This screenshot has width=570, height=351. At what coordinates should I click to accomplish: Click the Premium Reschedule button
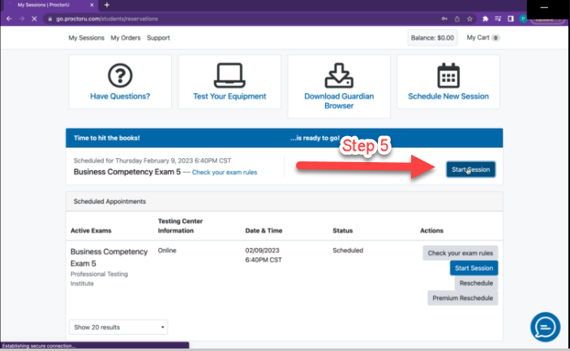pyautogui.click(x=462, y=298)
